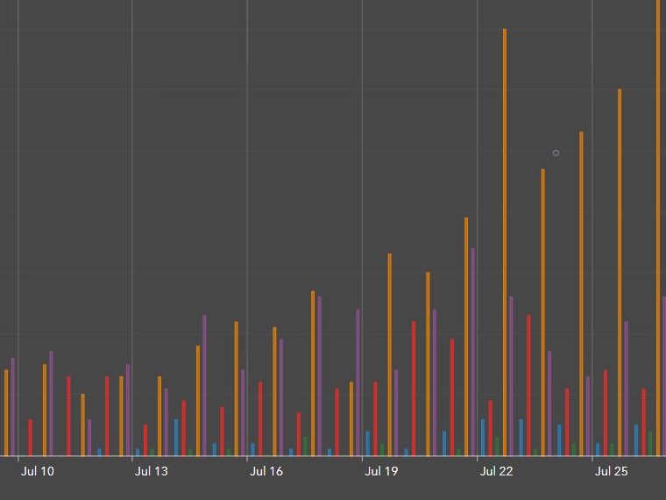This screenshot has width=666, height=500.
Task: Click the small hollow circle marker above the bars
Action: click(556, 154)
